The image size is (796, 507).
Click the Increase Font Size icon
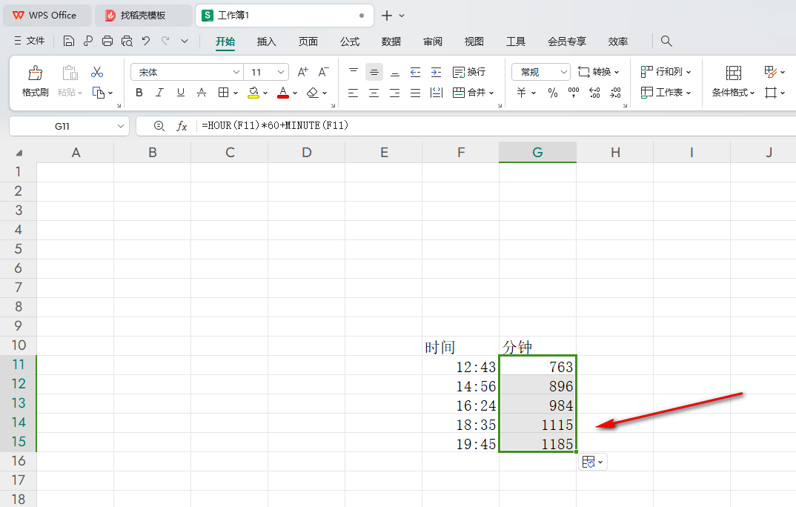coord(302,72)
